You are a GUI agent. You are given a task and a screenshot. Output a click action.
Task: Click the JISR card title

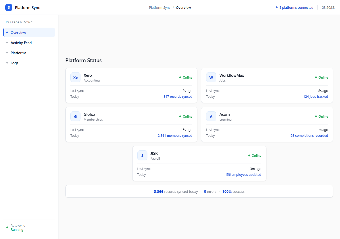point(154,153)
